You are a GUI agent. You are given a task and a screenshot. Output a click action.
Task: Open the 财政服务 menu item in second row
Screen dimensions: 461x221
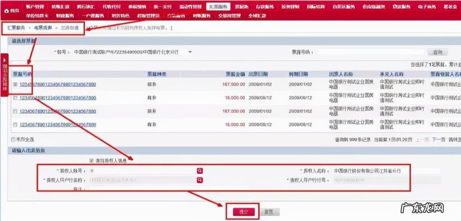click(x=65, y=16)
